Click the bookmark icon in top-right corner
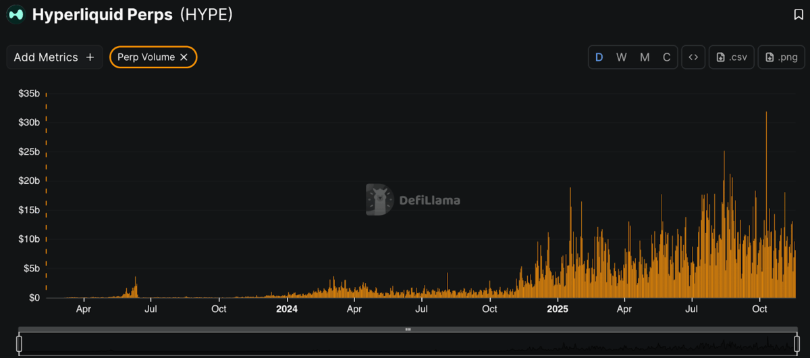 (799, 15)
